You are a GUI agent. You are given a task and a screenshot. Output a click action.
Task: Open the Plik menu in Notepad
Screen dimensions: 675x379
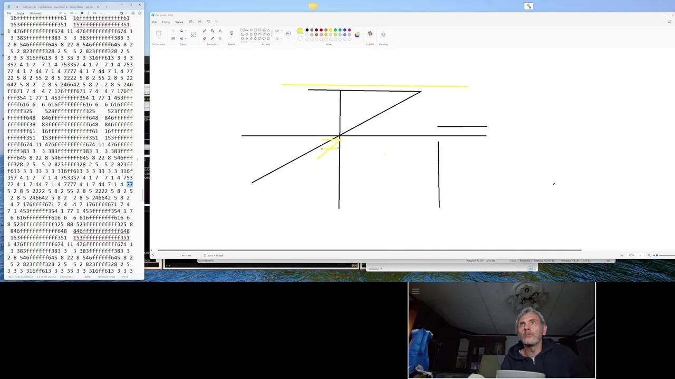[9, 13]
